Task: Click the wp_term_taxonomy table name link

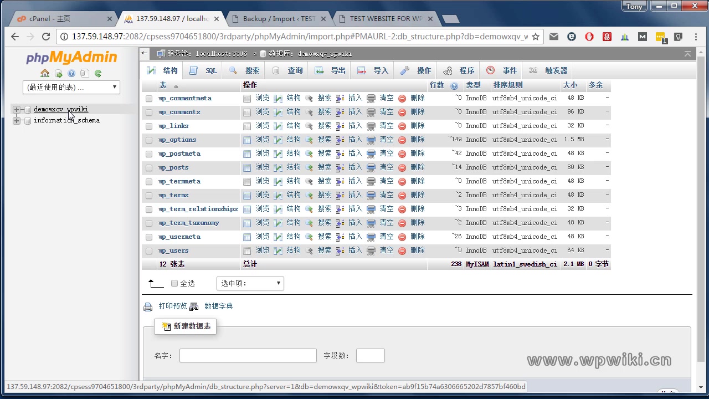Action: (x=189, y=223)
